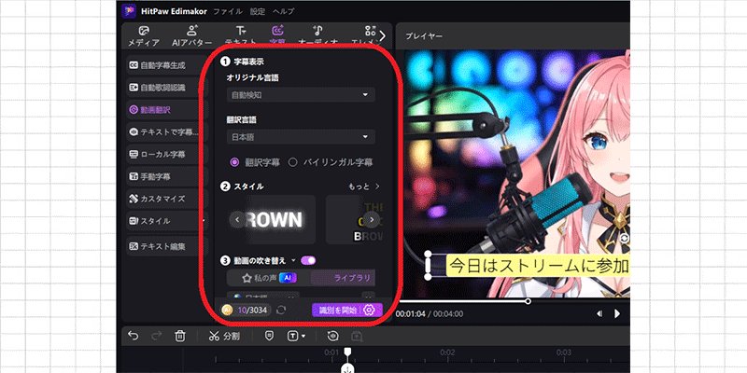
Task: Click もっと to see more styles
Action: [364, 186]
